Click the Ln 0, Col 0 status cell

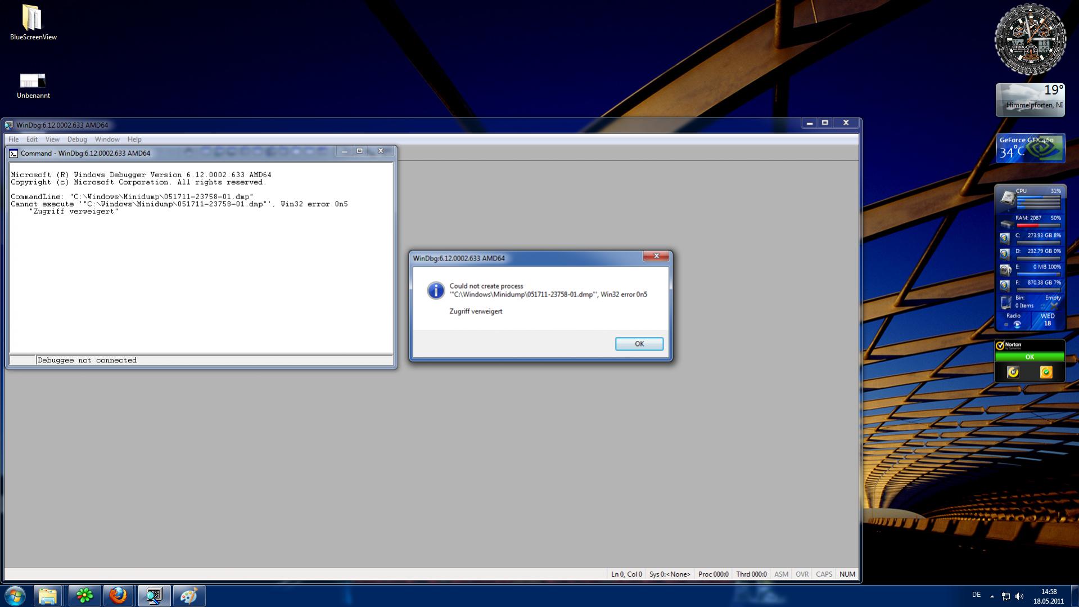coord(626,574)
